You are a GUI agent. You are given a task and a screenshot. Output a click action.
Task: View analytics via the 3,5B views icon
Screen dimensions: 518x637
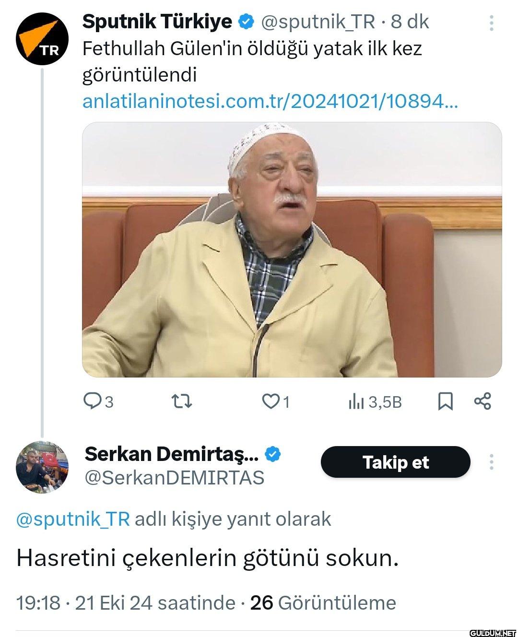click(x=375, y=402)
